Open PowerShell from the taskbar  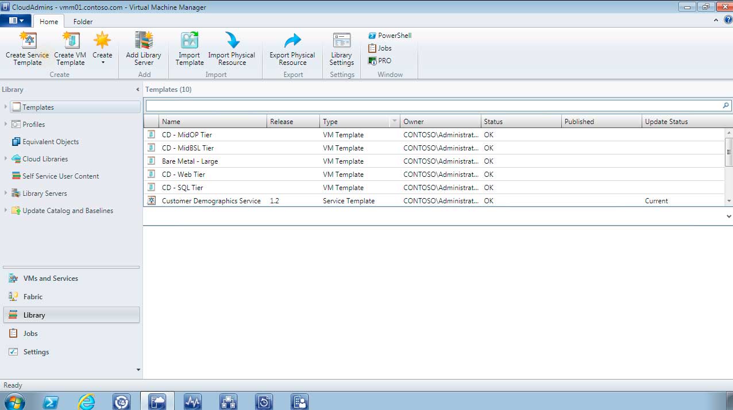(51, 401)
